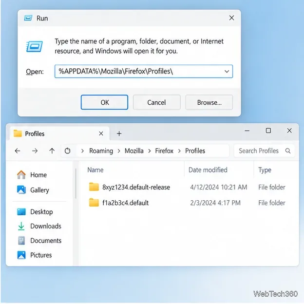
Task: Expand the Open field history dropdown
Action: [x=227, y=71]
